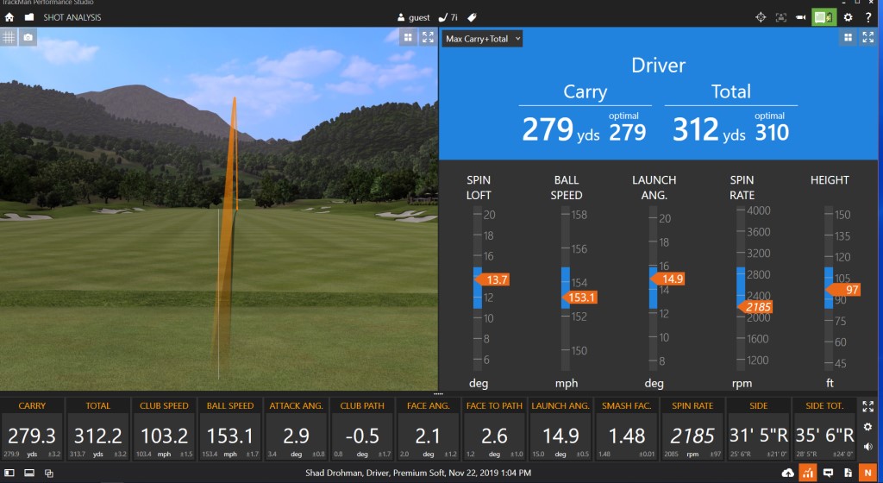883x483 pixels.
Task: Select the ATTACK ANG. data tile
Action: [x=297, y=430]
